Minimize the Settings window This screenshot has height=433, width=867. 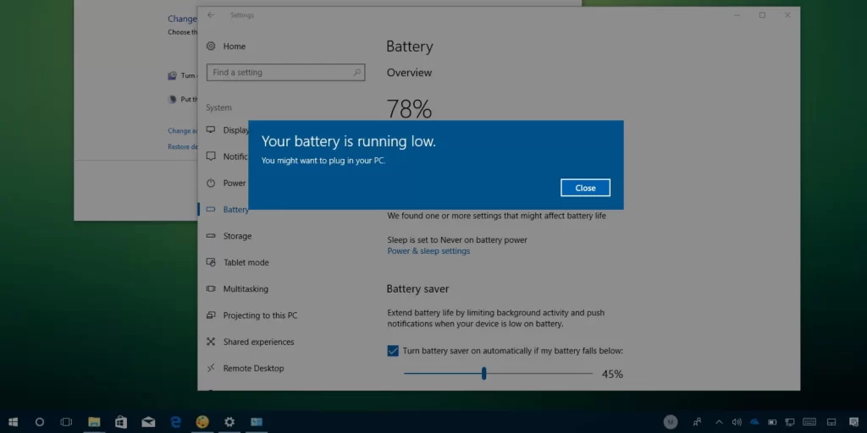[x=737, y=15]
